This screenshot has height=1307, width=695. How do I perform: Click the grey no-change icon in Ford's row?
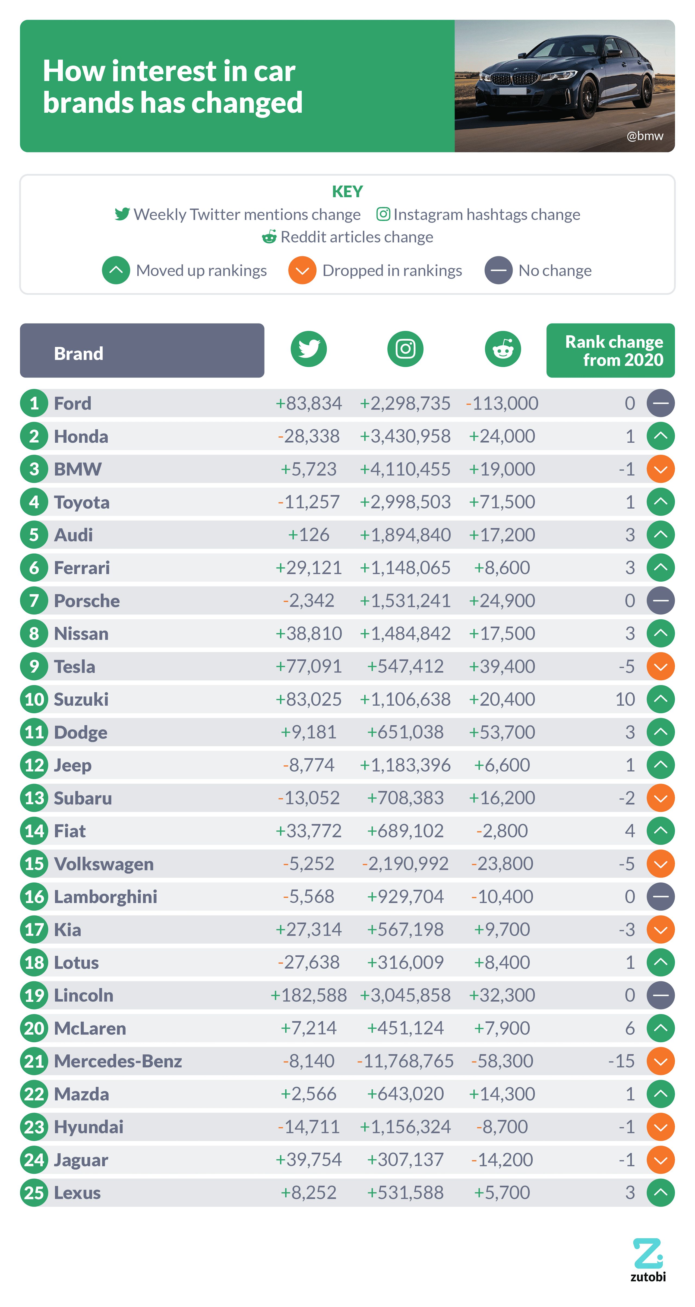pos(660,403)
